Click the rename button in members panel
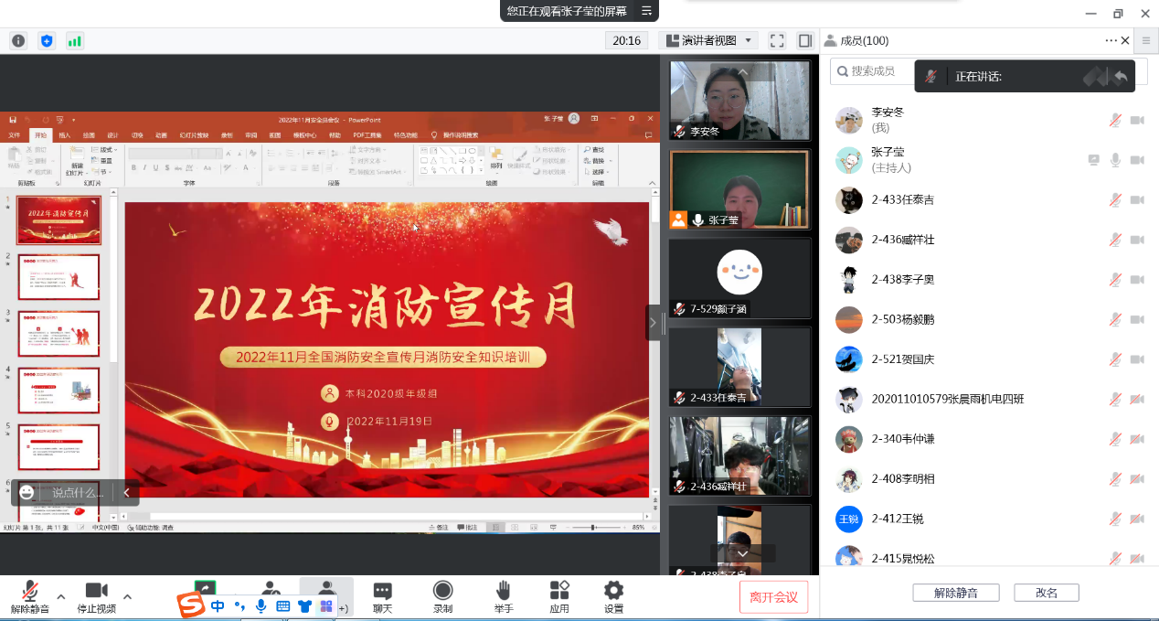1159x621 pixels. pos(1047,593)
